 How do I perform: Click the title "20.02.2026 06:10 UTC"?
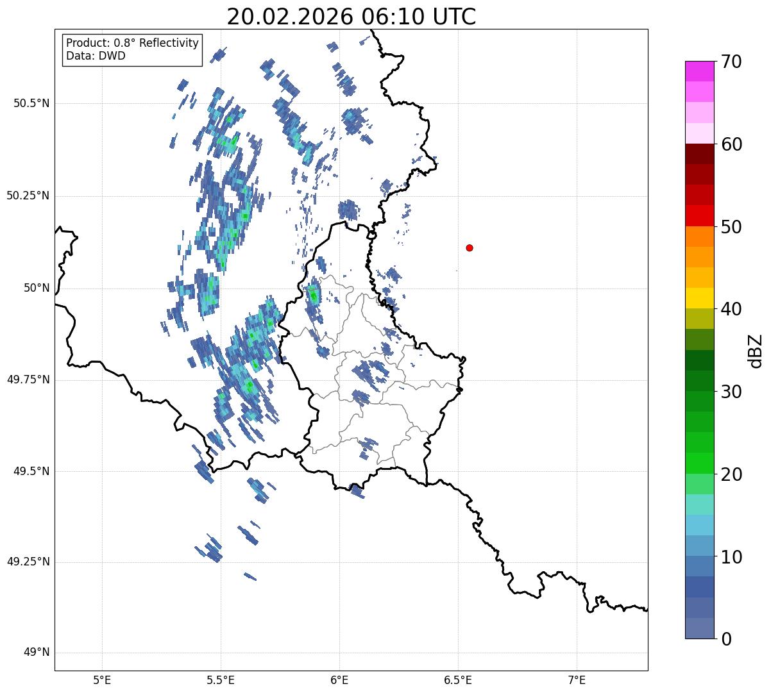(352, 16)
